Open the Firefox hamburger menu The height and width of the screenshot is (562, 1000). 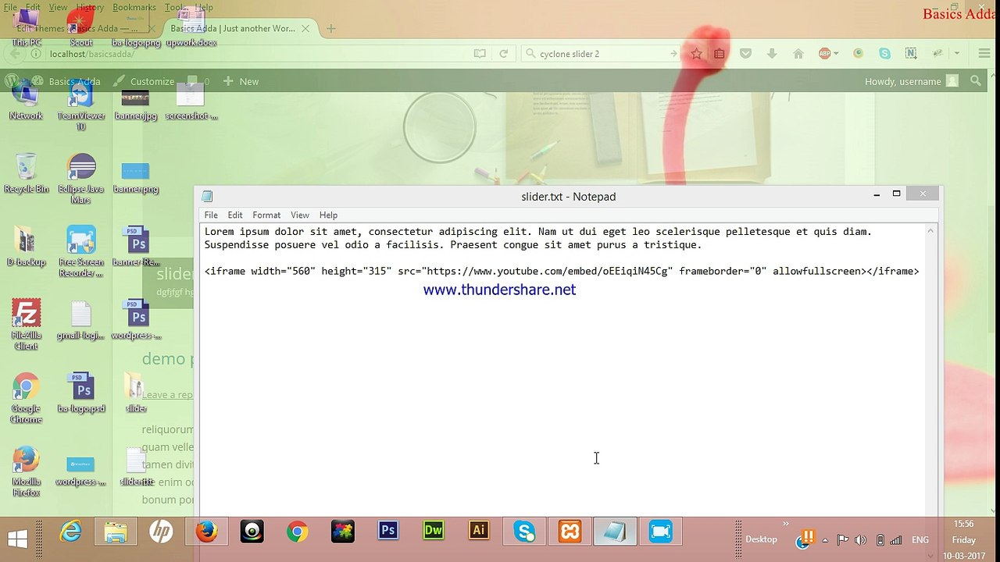[x=984, y=54]
